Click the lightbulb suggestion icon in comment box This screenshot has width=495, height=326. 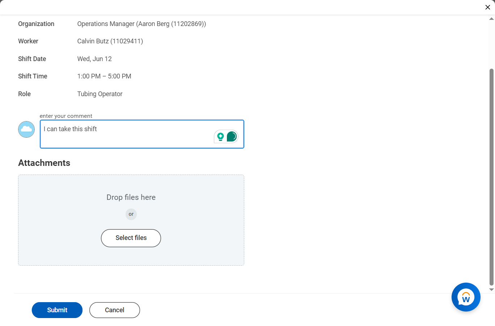(x=220, y=137)
